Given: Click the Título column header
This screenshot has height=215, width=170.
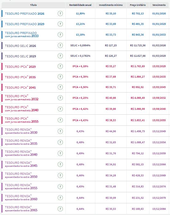Looking at the screenshot, I should coord(34,5).
